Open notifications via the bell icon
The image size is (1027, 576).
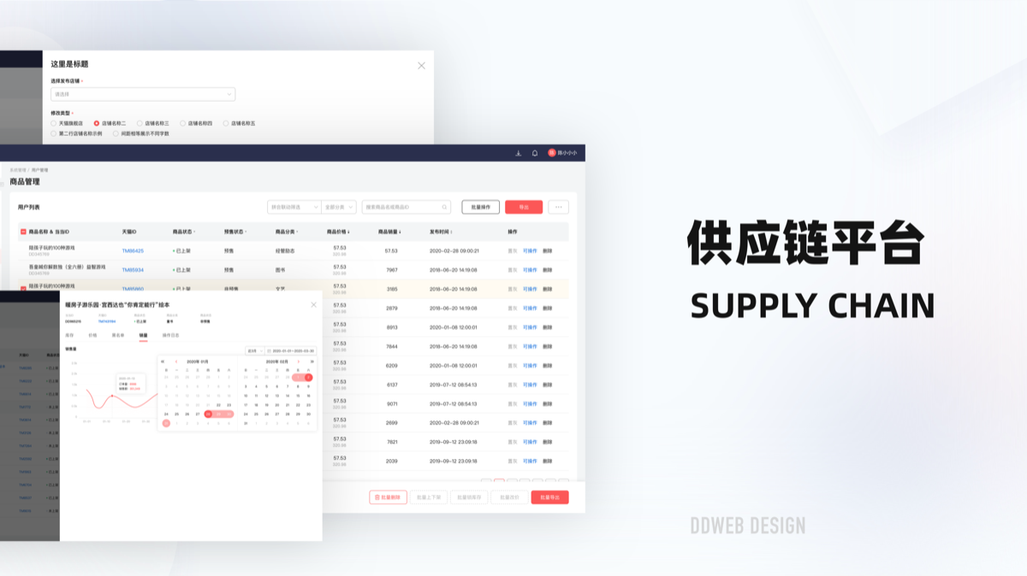tap(535, 153)
